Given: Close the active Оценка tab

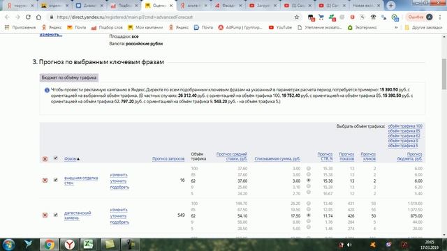Looking at the screenshot, I should point(171,6).
